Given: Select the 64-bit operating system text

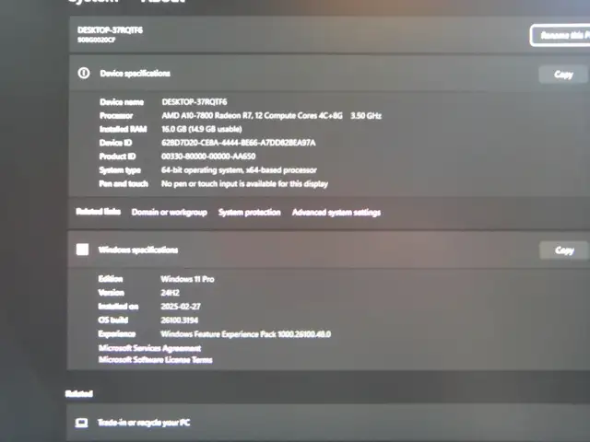Looking at the screenshot, I should pos(239,169).
